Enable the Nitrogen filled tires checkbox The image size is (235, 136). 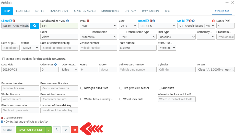(x=82, y=88)
